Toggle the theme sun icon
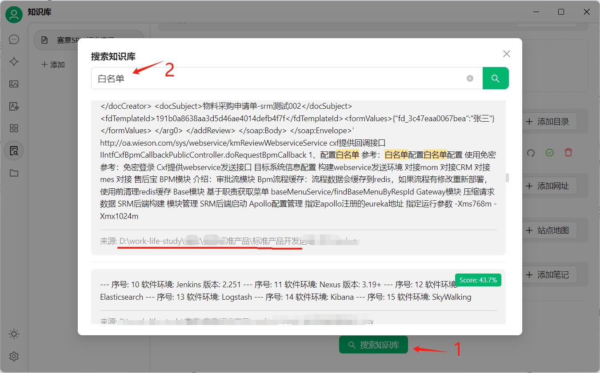This screenshot has width=600, height=373. click(x=14, y=334)
